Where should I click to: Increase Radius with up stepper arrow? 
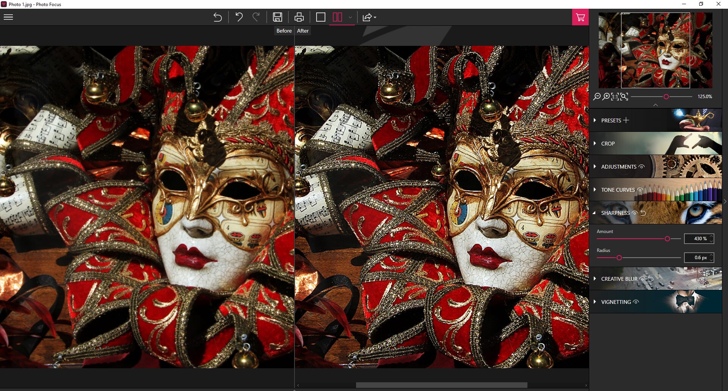(712, 255)
